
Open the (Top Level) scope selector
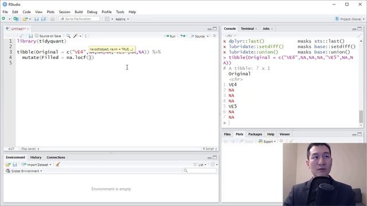(x=30, y=149)
